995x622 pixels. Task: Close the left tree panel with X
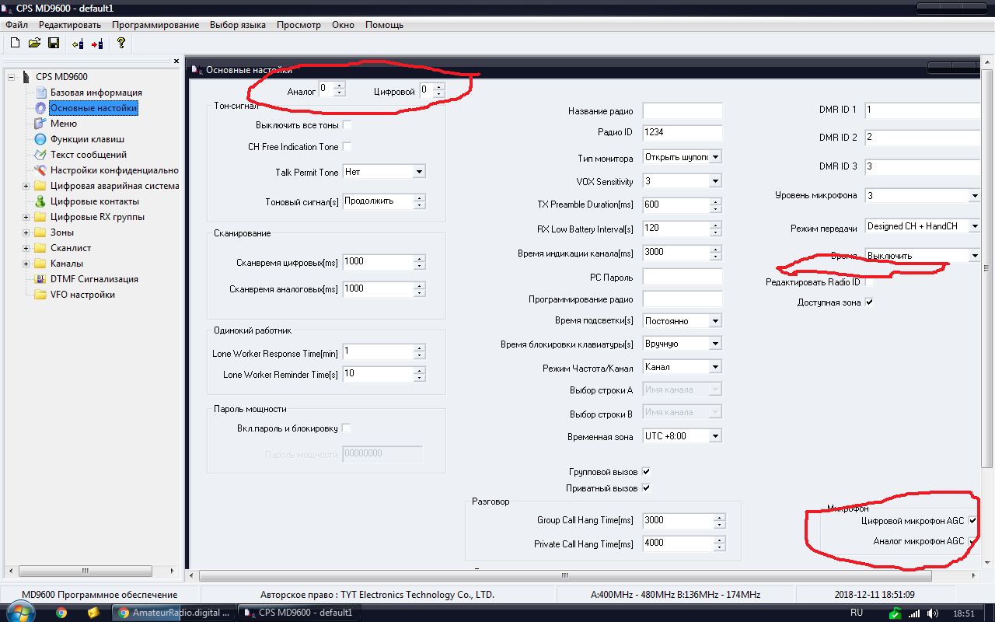pos(176,61)
